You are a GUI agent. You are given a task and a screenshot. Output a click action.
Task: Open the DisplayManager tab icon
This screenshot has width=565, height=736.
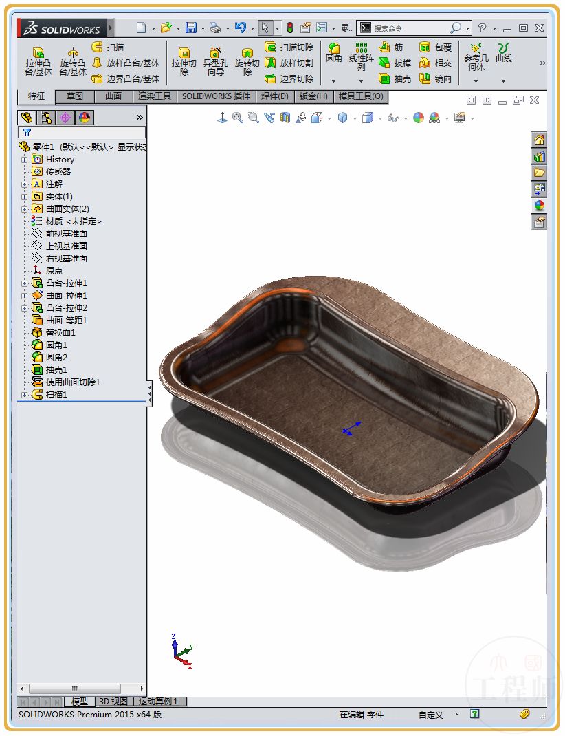(85, 118)
